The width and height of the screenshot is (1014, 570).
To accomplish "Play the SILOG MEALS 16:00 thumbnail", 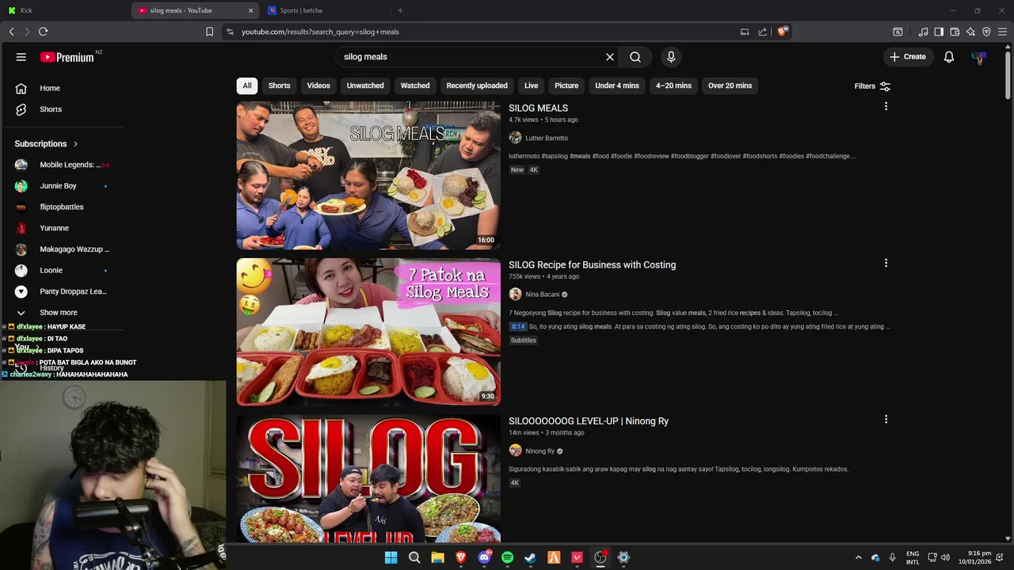I will point(368,175).
